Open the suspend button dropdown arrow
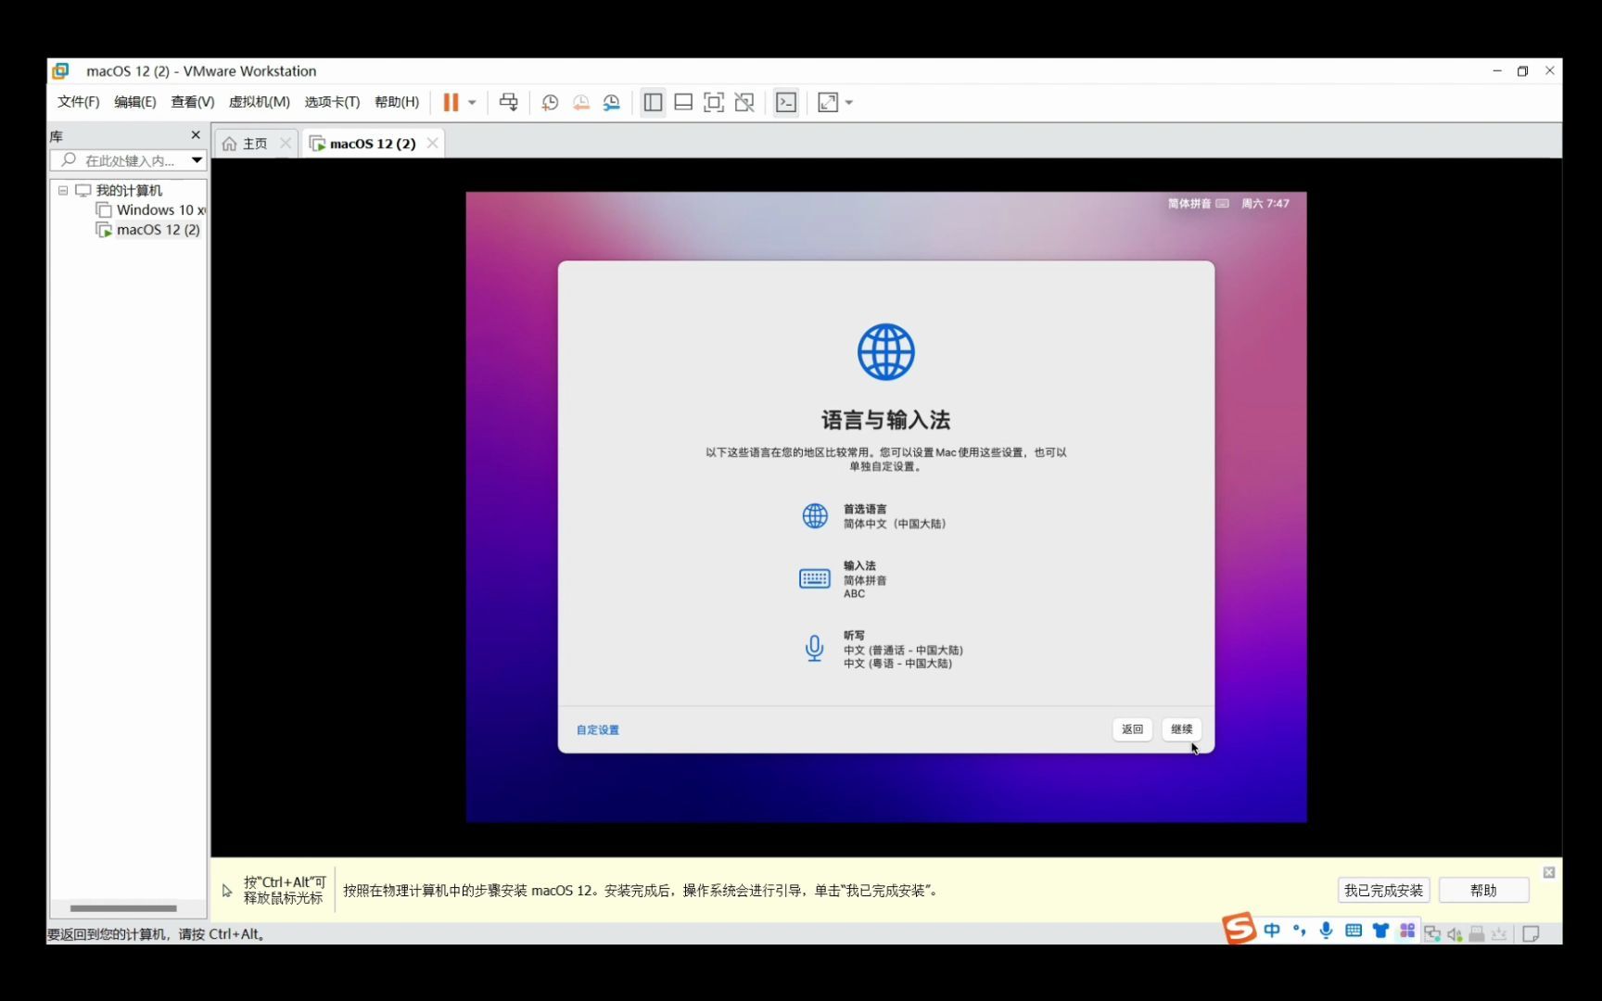The height and width of the screenshot is (1001, 1602). coord(471,102)
